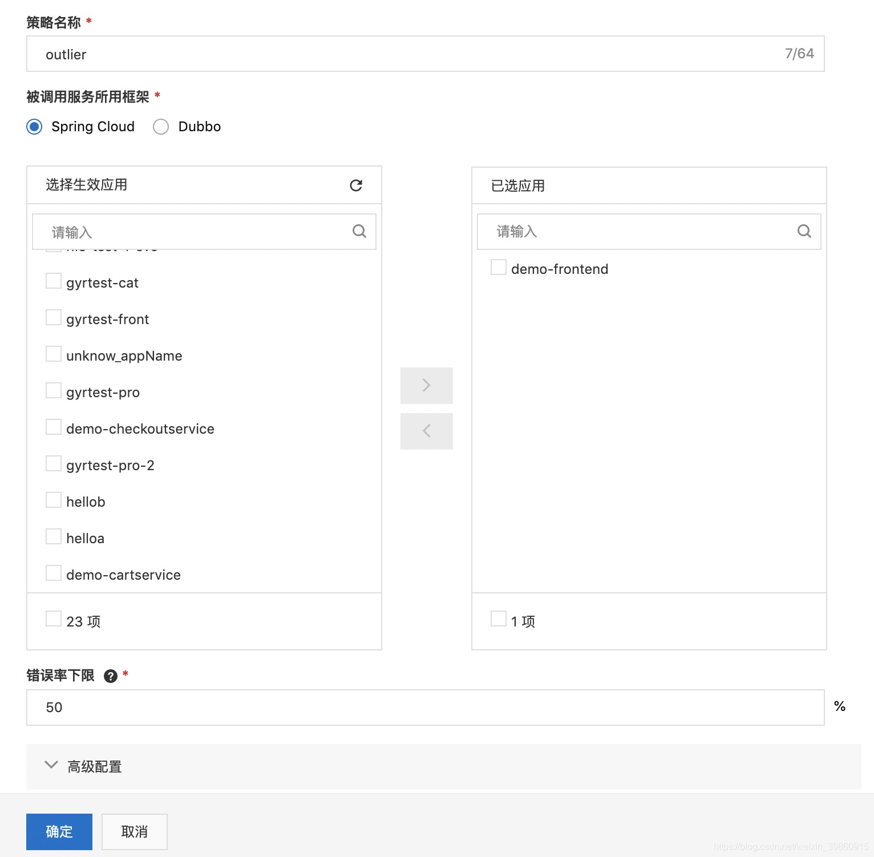874x857 pixels.
Task: Check the hellob application checkbox
Action: pyautogui.click(x=53, y=499)
